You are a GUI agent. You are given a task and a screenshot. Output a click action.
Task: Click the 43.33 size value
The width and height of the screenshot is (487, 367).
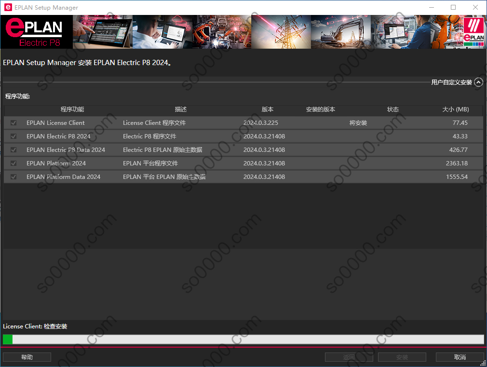(x=460, y=136)
